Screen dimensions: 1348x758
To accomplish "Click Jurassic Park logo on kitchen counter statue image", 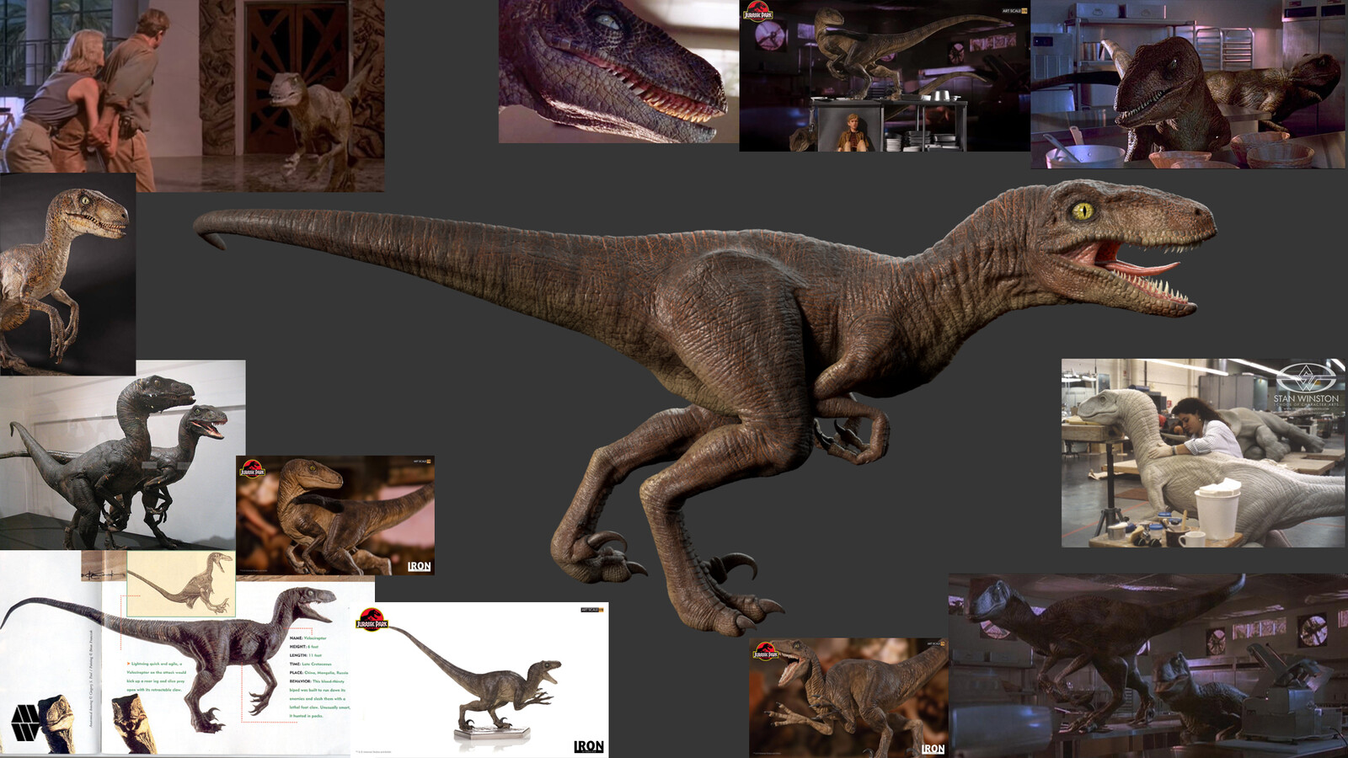I will pyautogui.click(x=757, y=12).
